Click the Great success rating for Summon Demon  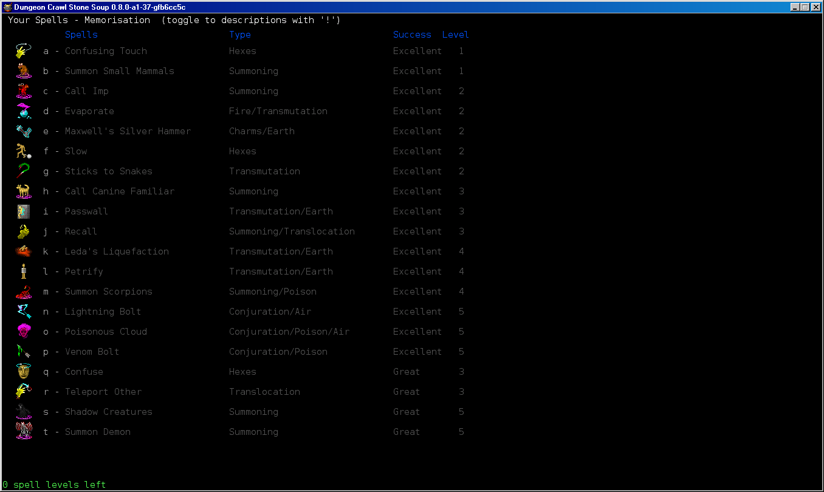point(407,432)
